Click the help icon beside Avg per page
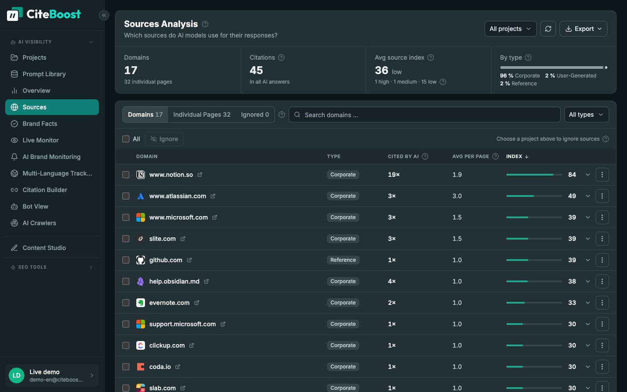 [x=496, y=156]
